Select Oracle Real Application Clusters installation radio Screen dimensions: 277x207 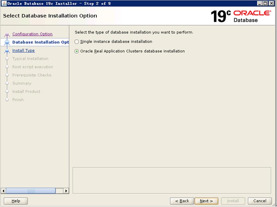pos(76,51)
